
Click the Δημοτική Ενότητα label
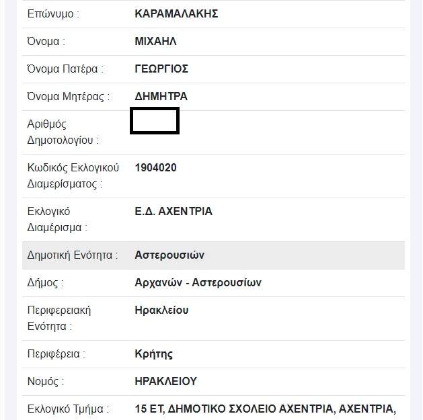[73, 255]
